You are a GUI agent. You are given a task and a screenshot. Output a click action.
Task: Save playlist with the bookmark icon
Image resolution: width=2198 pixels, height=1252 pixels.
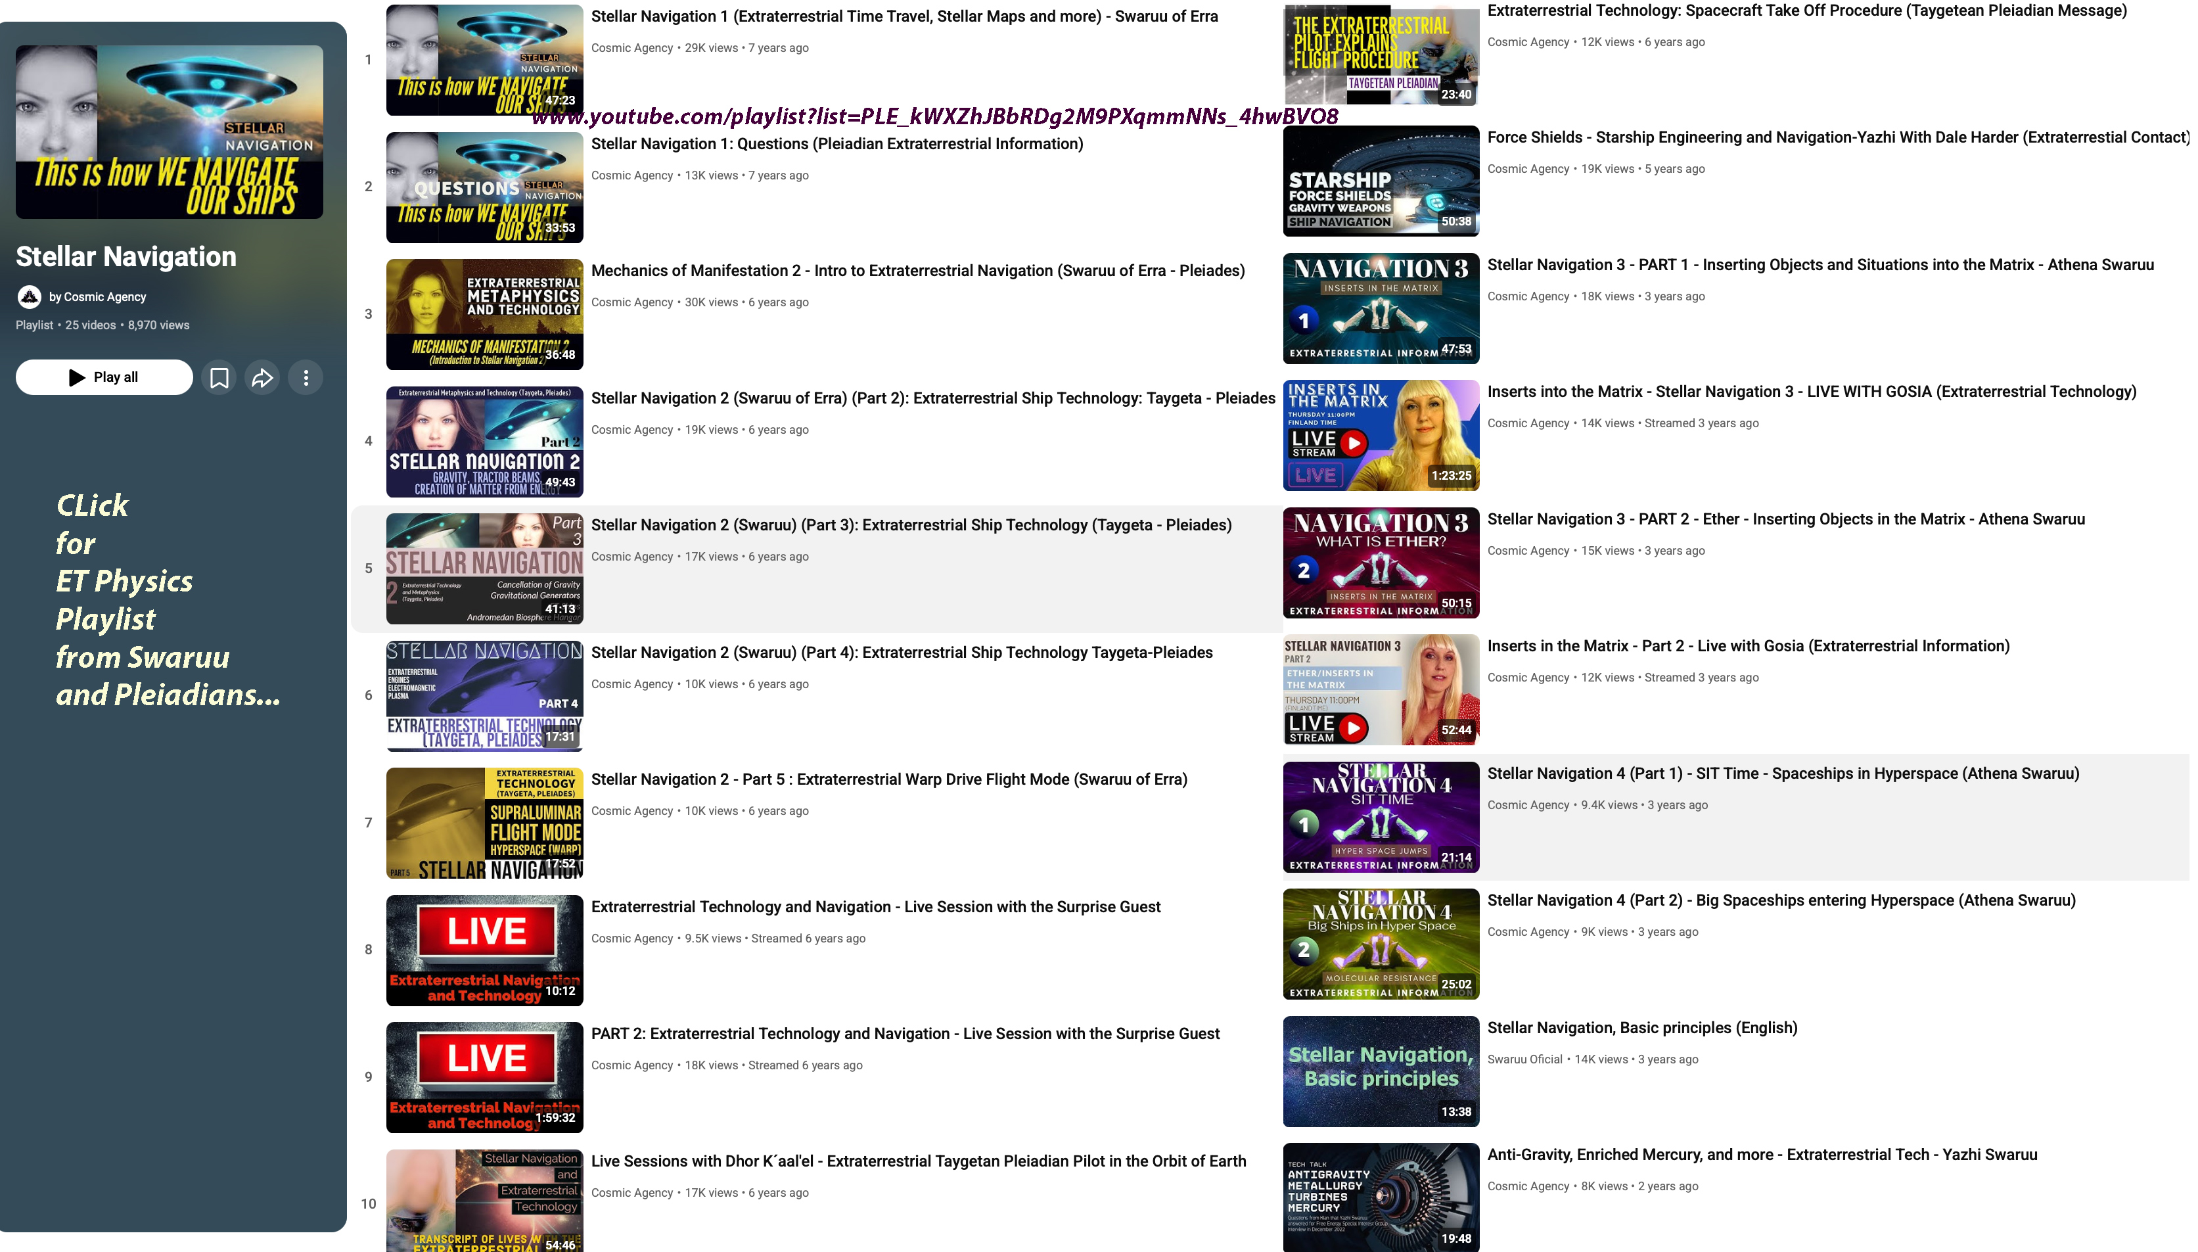219,377
